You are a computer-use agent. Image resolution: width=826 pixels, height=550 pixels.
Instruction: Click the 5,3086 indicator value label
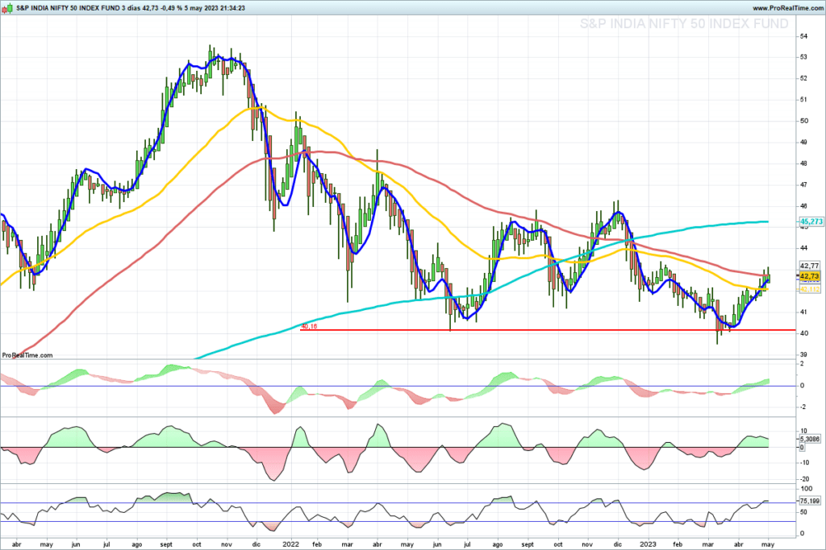[810, 439]
